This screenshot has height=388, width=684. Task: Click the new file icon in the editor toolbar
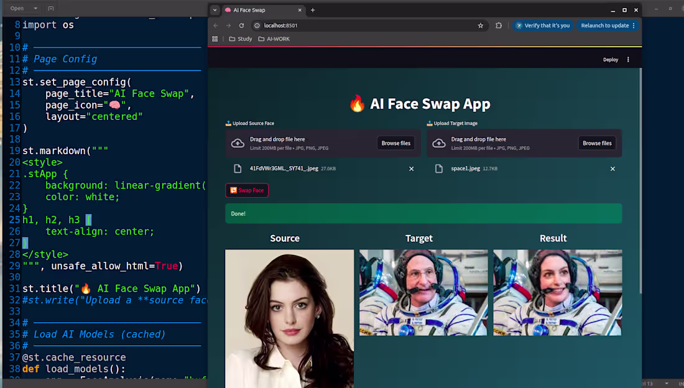51,9
